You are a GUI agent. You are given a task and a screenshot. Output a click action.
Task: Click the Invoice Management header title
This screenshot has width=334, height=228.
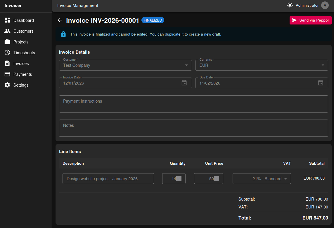tap(78, 6)
